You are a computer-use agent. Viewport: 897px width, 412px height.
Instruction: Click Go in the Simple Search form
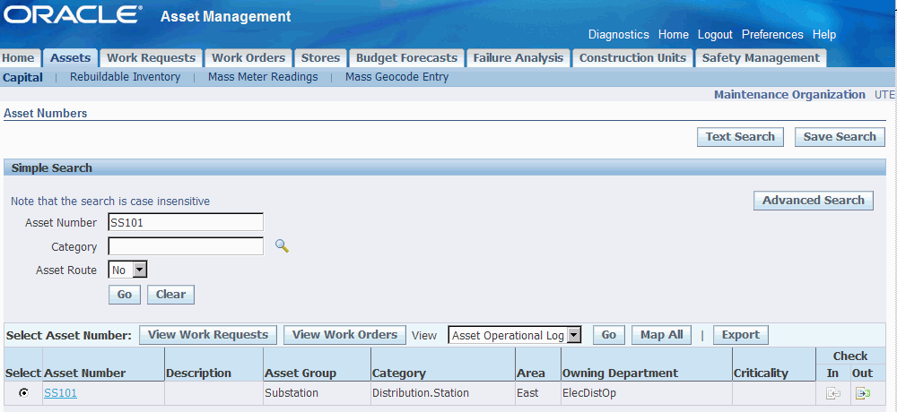[x=125, y=295]
